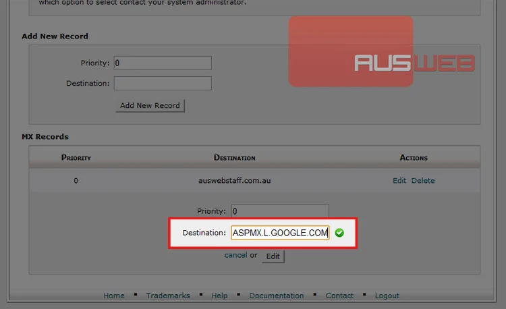The width and height of the screenshot is (506, 309).
Task: Cancel the MX record edit
Action: point(236,255)
